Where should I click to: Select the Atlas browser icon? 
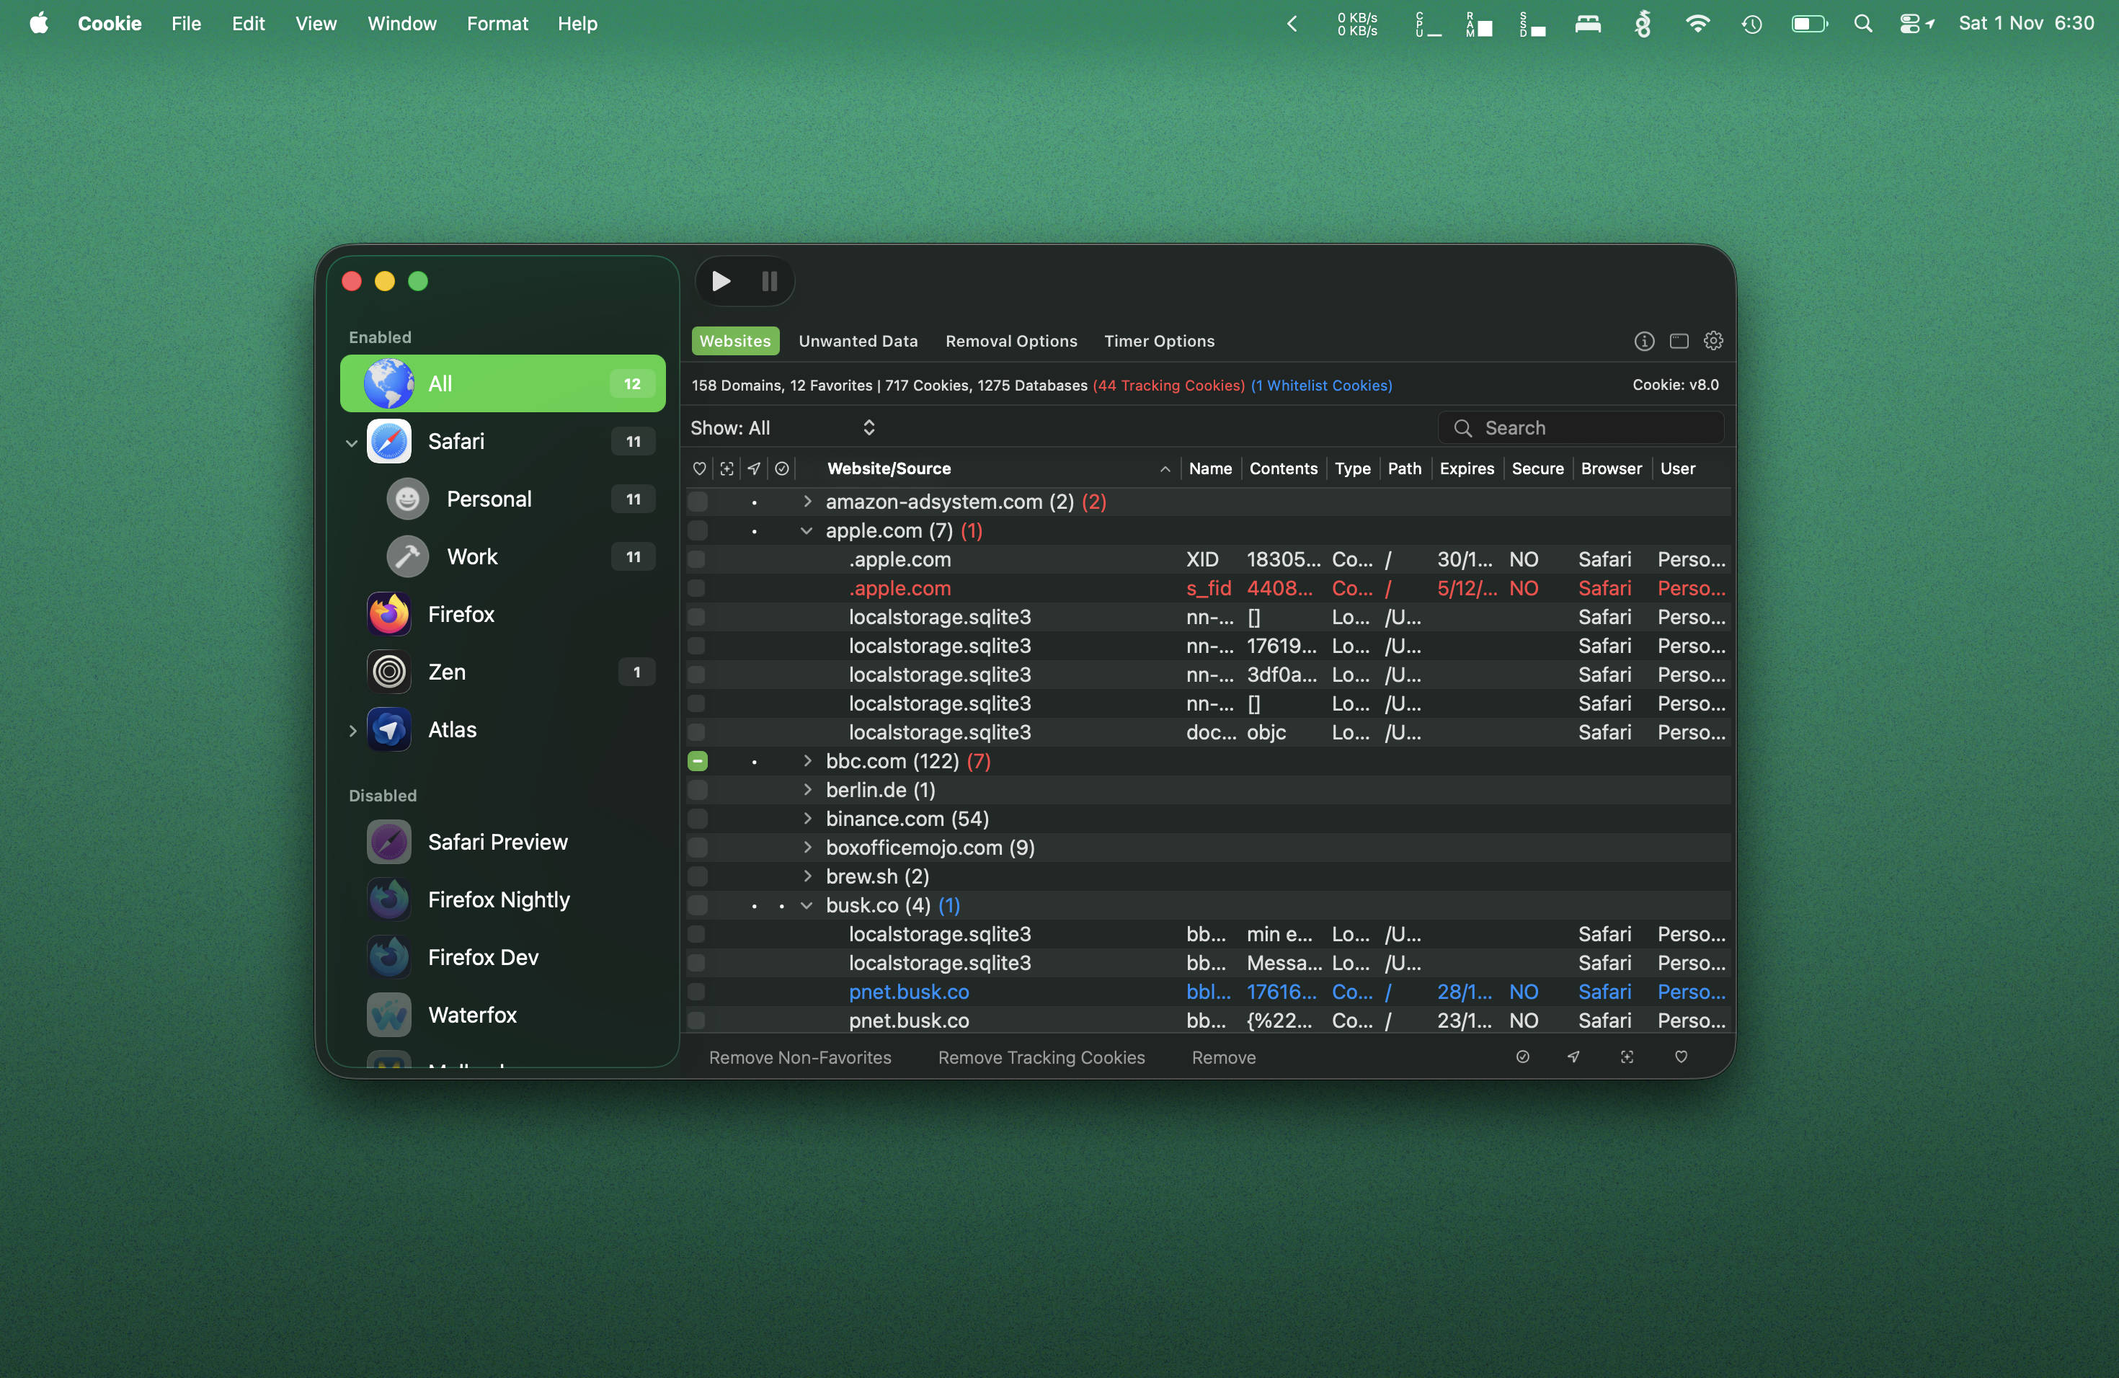coord(389,730)
